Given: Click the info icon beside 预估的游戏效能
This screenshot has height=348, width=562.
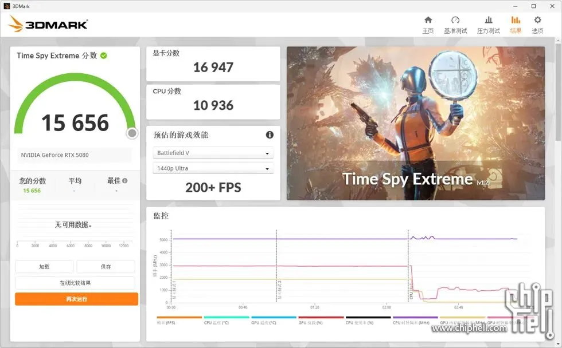Looking at the screenshot, I should [x=270, y=135].
